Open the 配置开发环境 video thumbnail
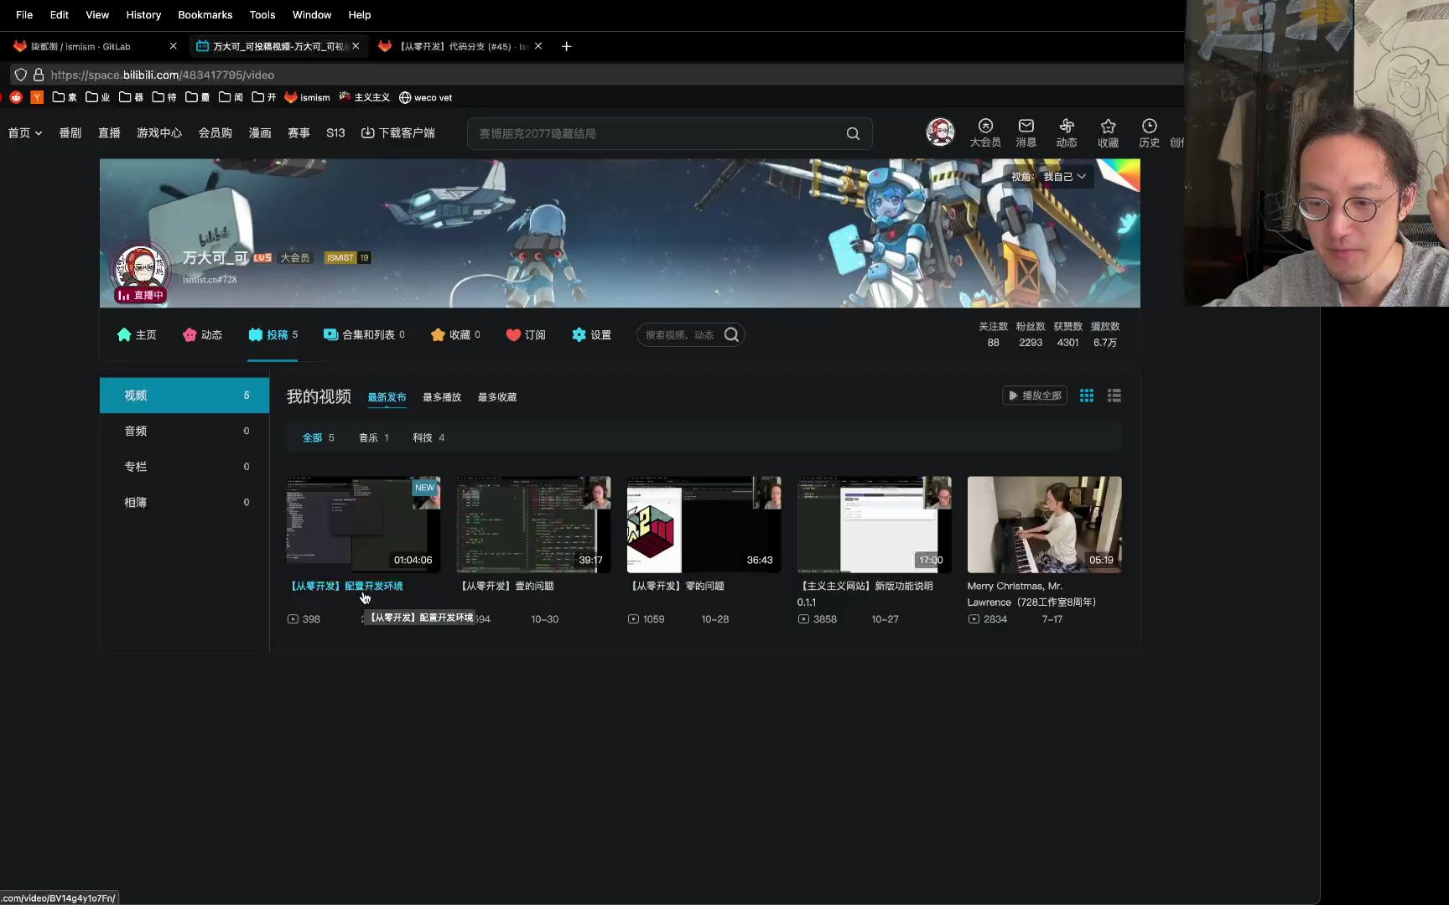 (x=363, y=525)
